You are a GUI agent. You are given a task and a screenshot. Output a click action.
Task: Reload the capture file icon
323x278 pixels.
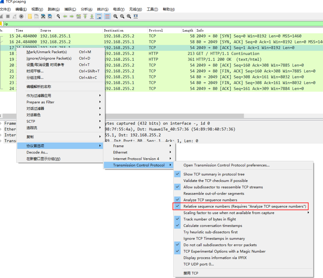(x=50, y=16)
